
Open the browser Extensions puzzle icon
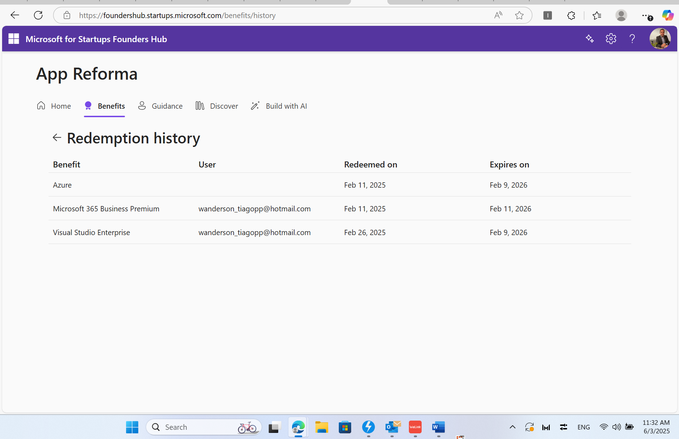[x=571, y=15]
